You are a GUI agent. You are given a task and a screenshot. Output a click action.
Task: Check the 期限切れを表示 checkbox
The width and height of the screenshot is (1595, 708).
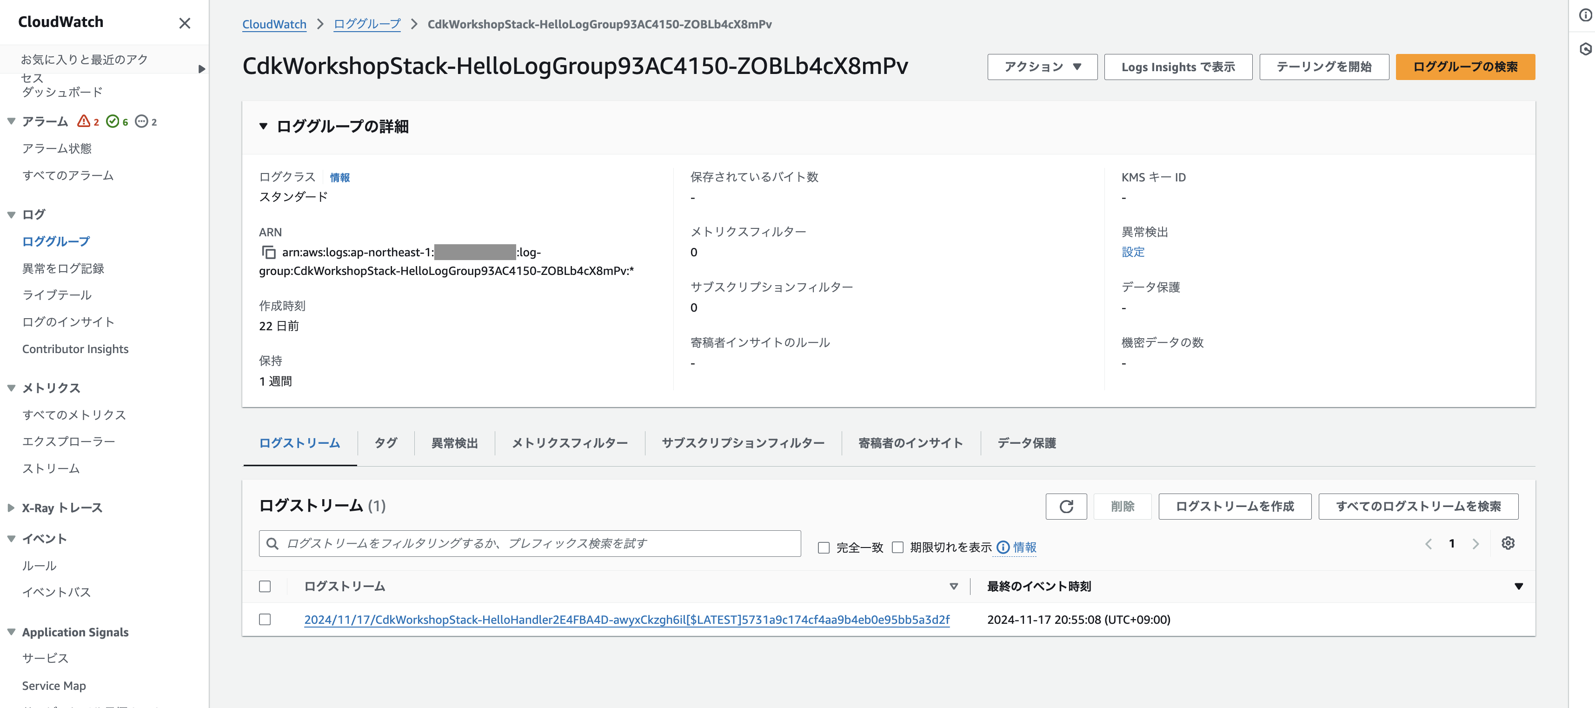coord(897,548)
